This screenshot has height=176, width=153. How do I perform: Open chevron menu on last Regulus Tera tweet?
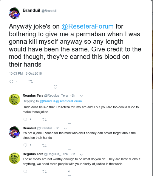pyautogui.click(x=81, y=155)
